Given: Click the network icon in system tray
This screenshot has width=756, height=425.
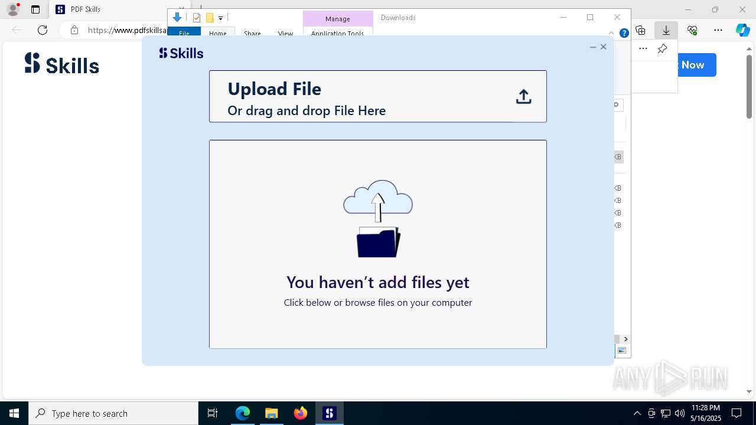Looking at the screenshot, I should (666, 413).
